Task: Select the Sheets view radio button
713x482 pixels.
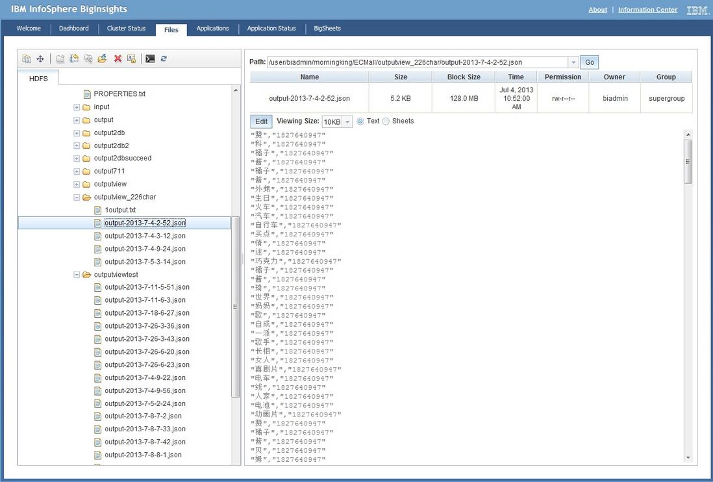Action: coord(386,121)
